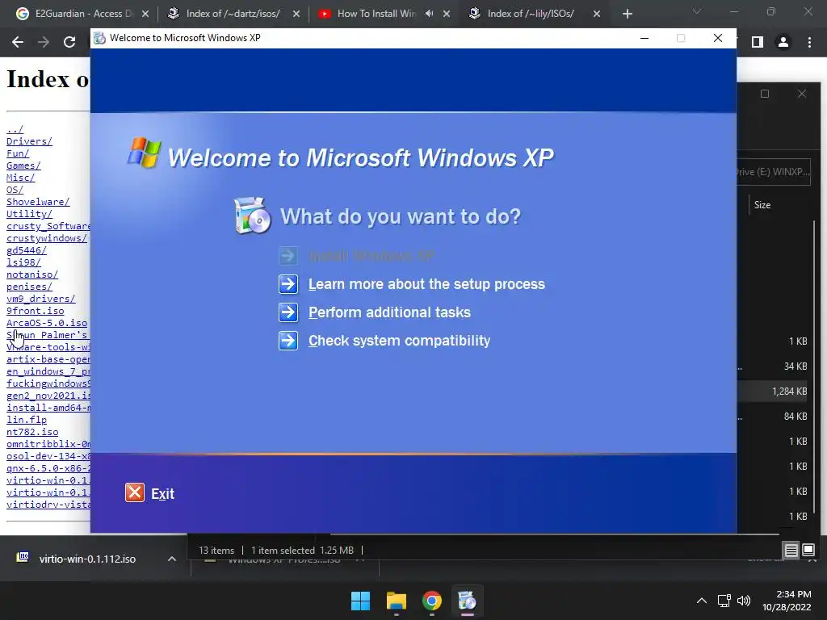827x620 pixels.
Task: Go to parent directory ../ link
Action: [x=15, y=129]
